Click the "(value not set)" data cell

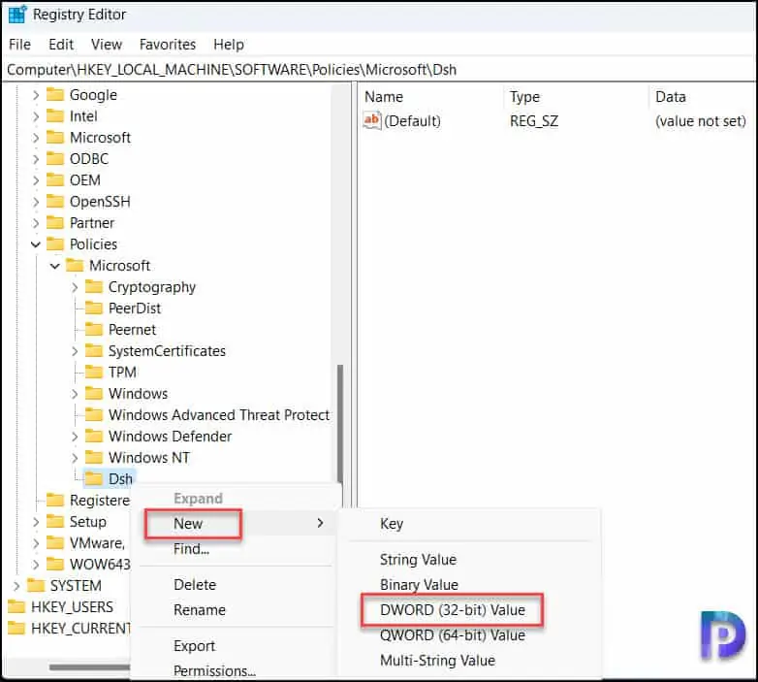click(701, 121)
